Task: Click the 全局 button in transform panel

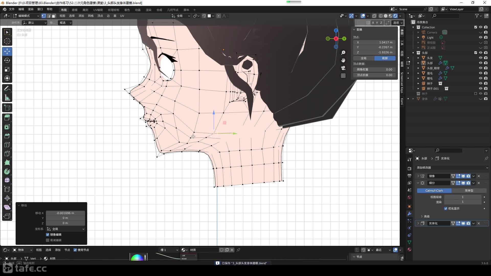Action: (364, 58)
